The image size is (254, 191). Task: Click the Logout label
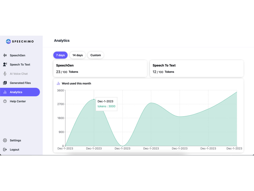[x=14, y=149]
